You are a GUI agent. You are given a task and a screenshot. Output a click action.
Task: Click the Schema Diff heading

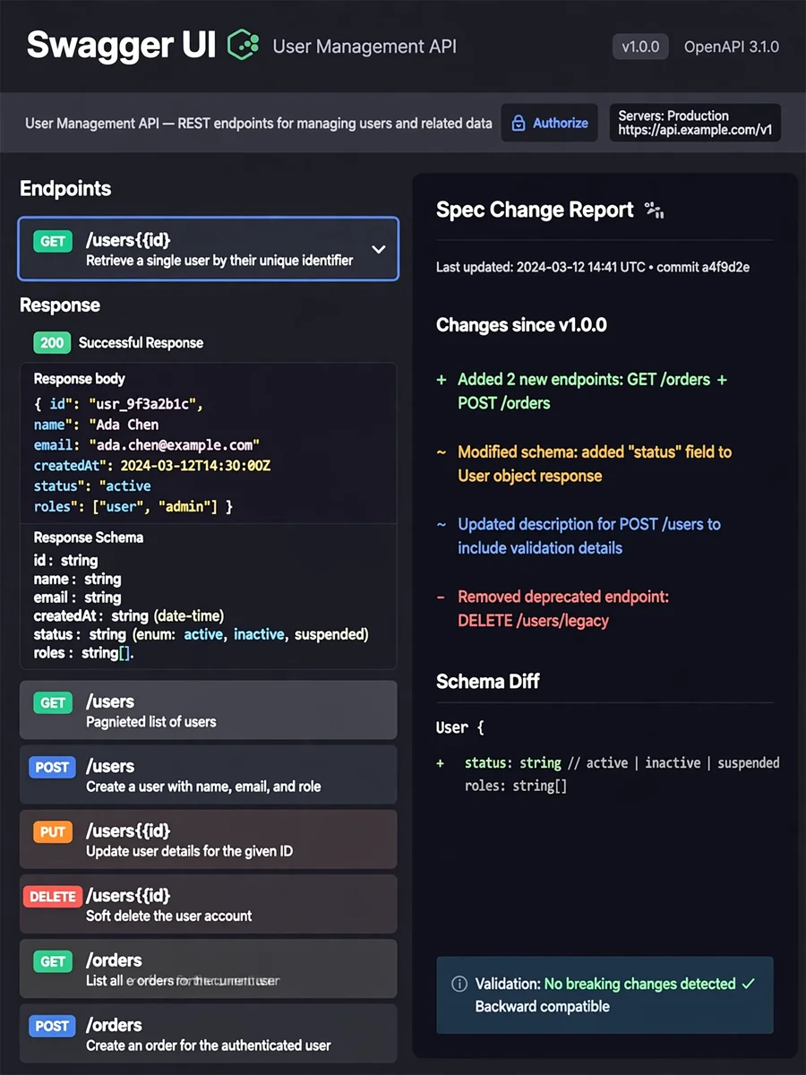pyautogui.click(x=487, y=682)
